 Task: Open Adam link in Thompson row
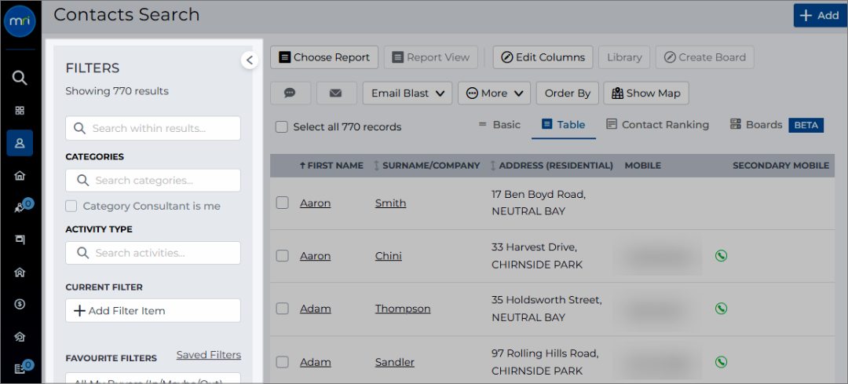[x=316, y=309]
